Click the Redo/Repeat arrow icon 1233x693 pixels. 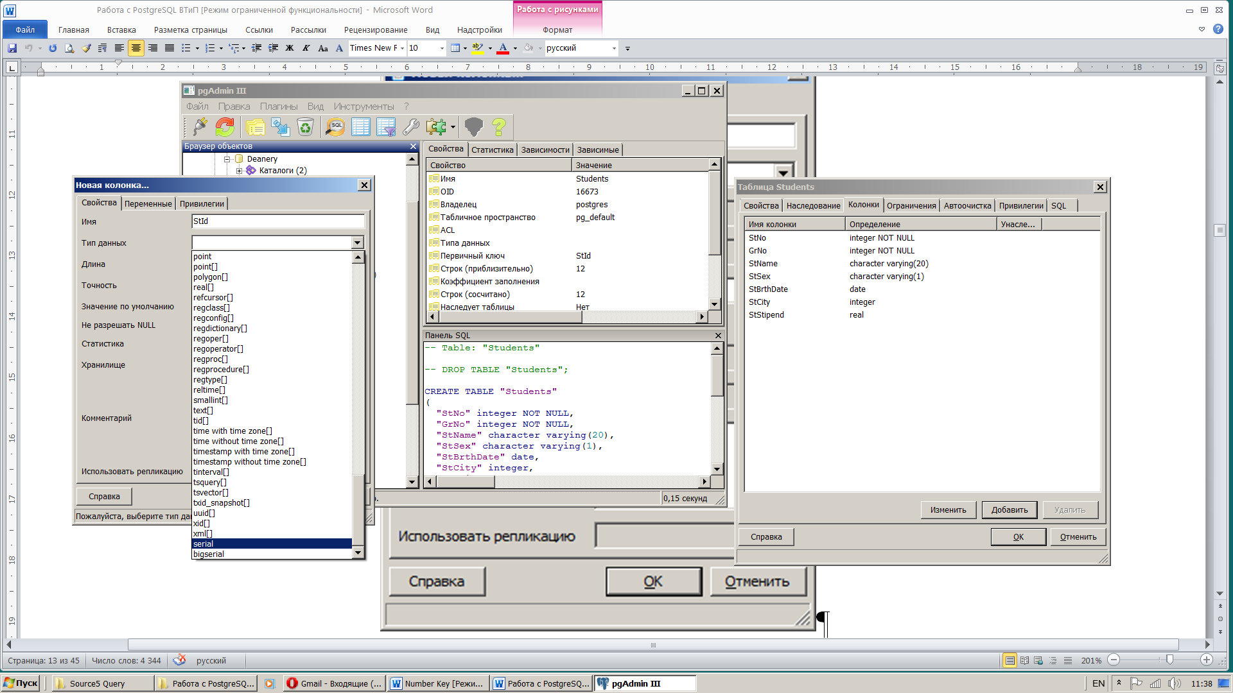tap(53, 48)
